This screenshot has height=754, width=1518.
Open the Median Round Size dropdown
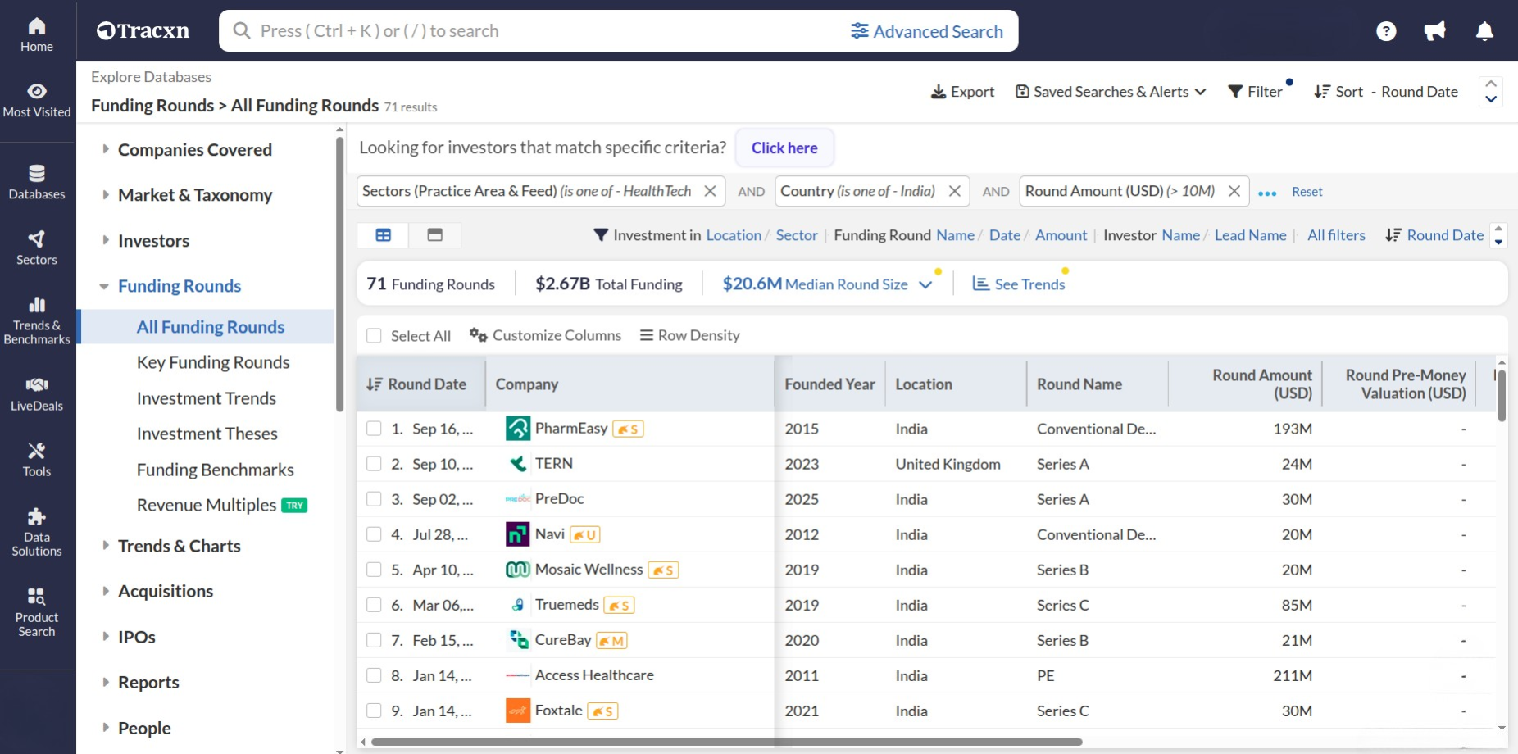(926, 284)
